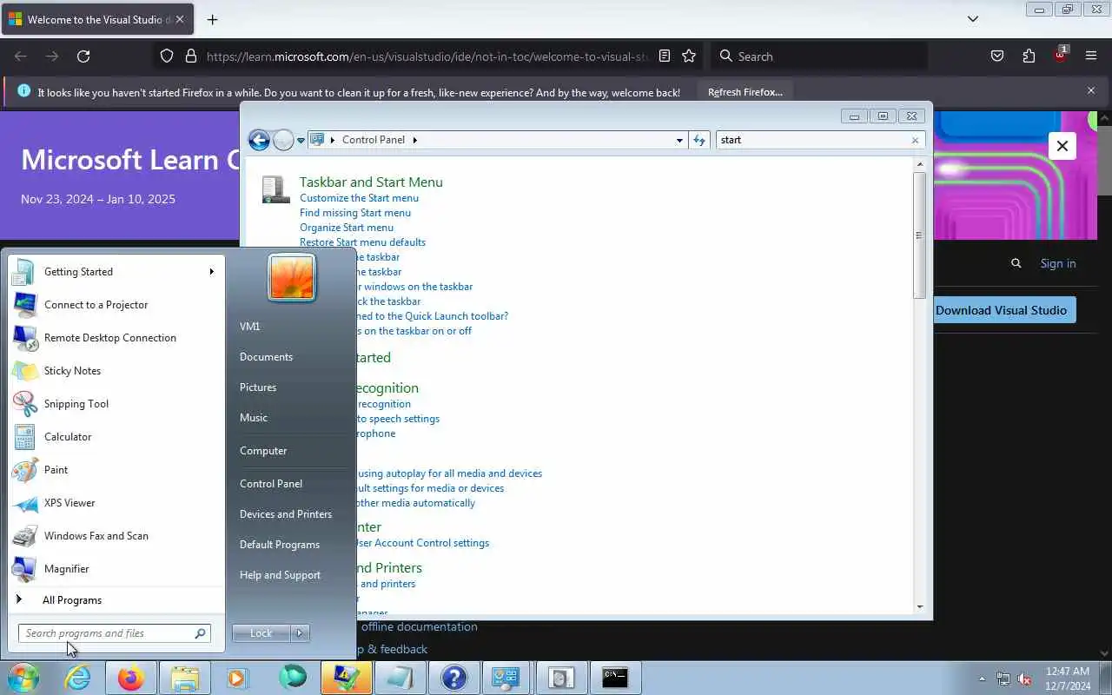Open recent pages dropdown in Control Panel
1112x695 pixels.
pos(301,140)
